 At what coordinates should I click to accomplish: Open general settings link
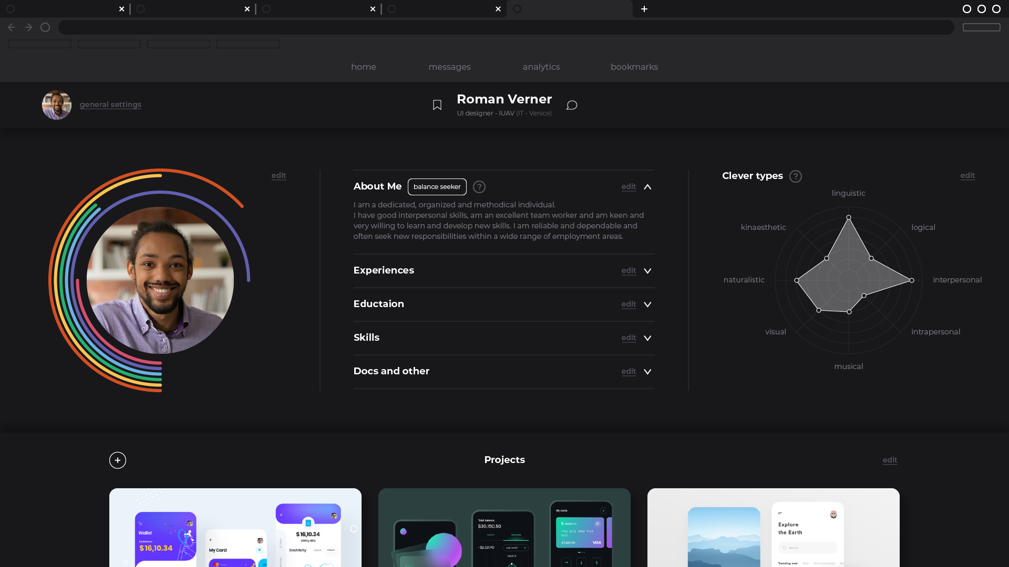click(110, 104)
